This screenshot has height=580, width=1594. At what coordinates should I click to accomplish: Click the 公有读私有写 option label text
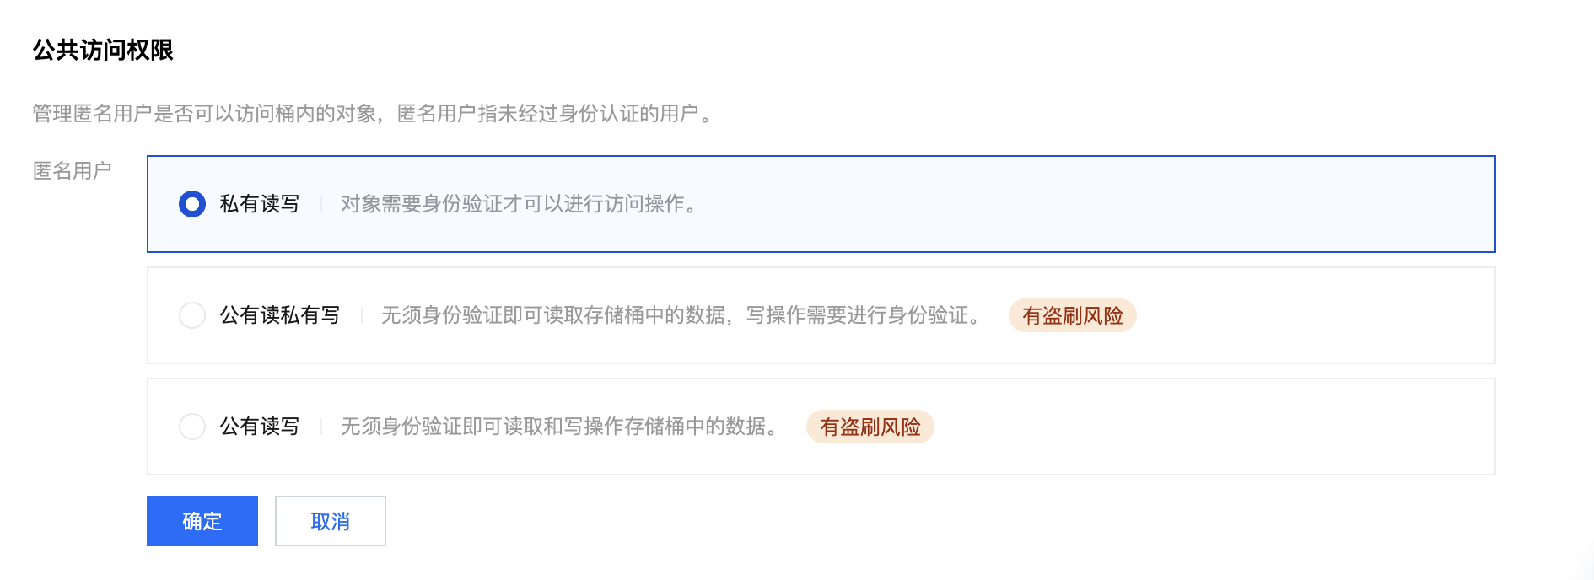[x=279, y=315]
